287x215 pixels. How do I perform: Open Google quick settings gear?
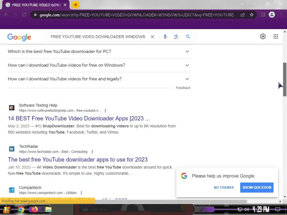click(263, 36)
